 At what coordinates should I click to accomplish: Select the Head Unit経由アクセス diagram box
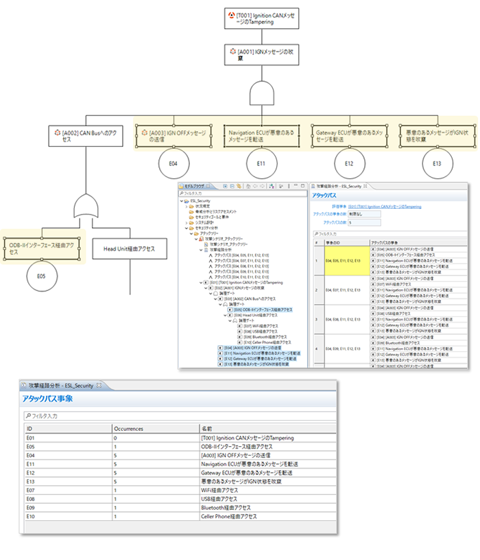(130, 248)
